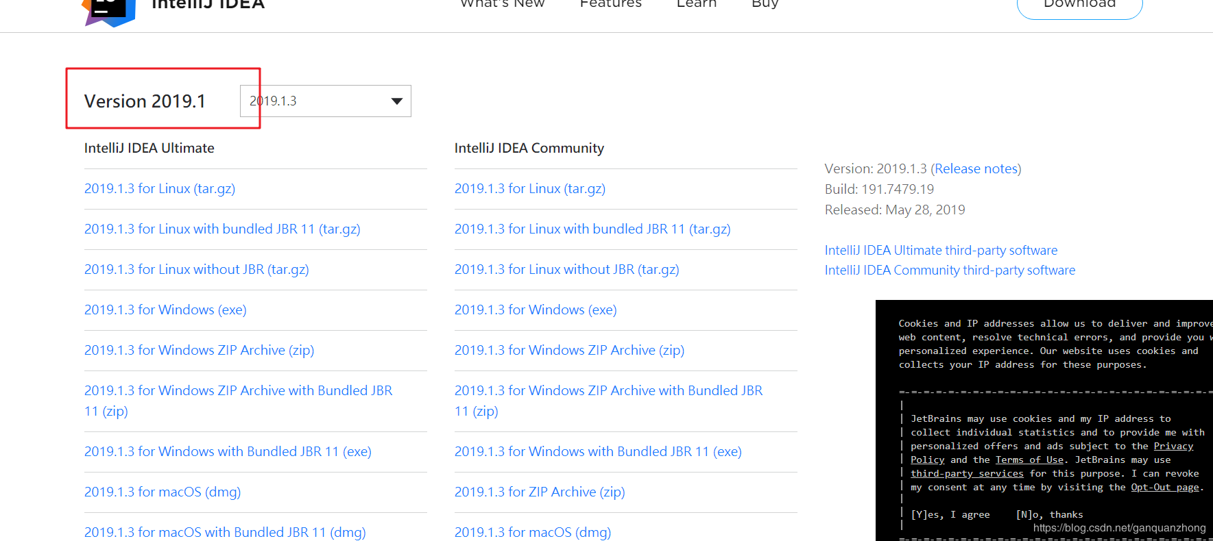The image size is (1213, 541).
Task: Open IntelliJ IDEA Community third-party software link
Action: click(x=950, y=270)
